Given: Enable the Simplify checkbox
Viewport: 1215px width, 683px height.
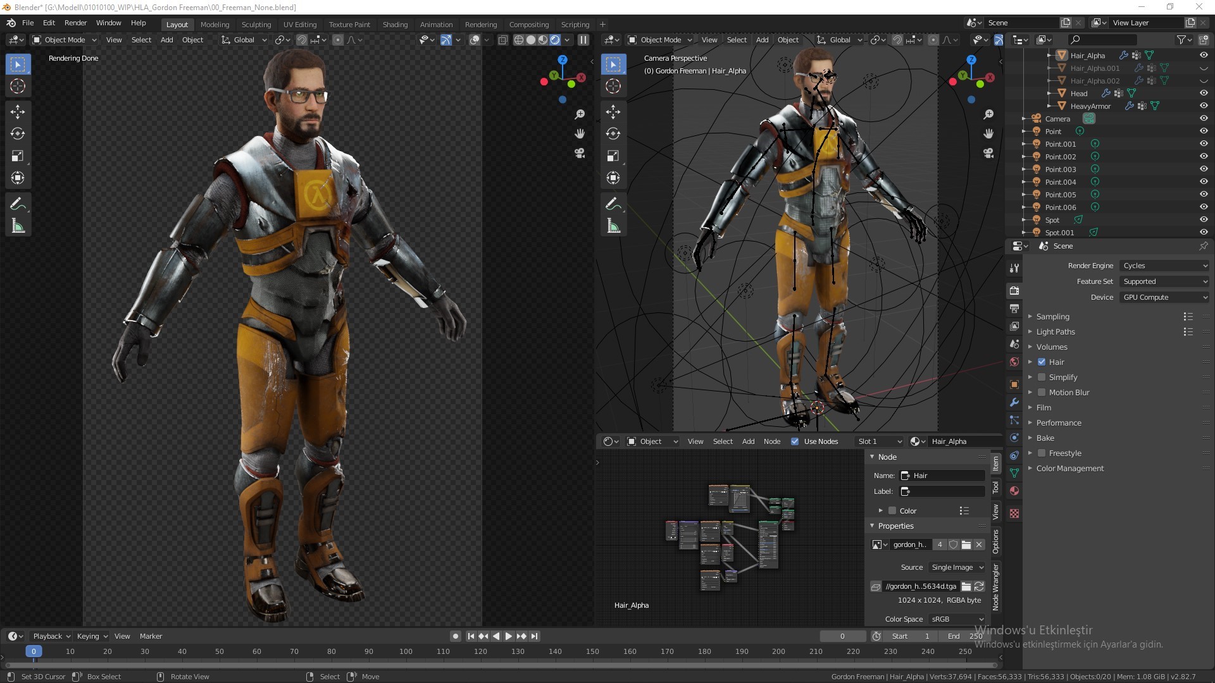Looking at the screenshot, I should 1042,377.
